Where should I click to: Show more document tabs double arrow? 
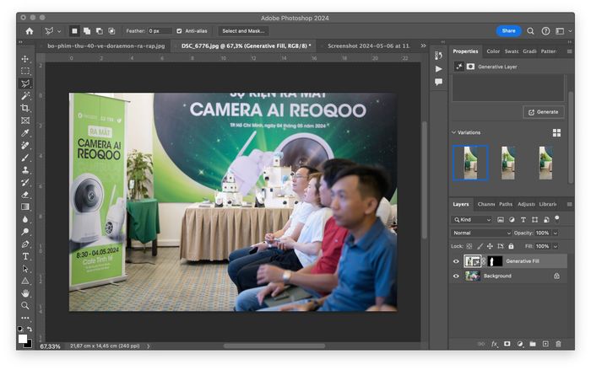coord(423,46)
